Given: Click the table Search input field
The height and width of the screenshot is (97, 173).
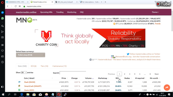Looking at the screenshot, I should 73,73.
